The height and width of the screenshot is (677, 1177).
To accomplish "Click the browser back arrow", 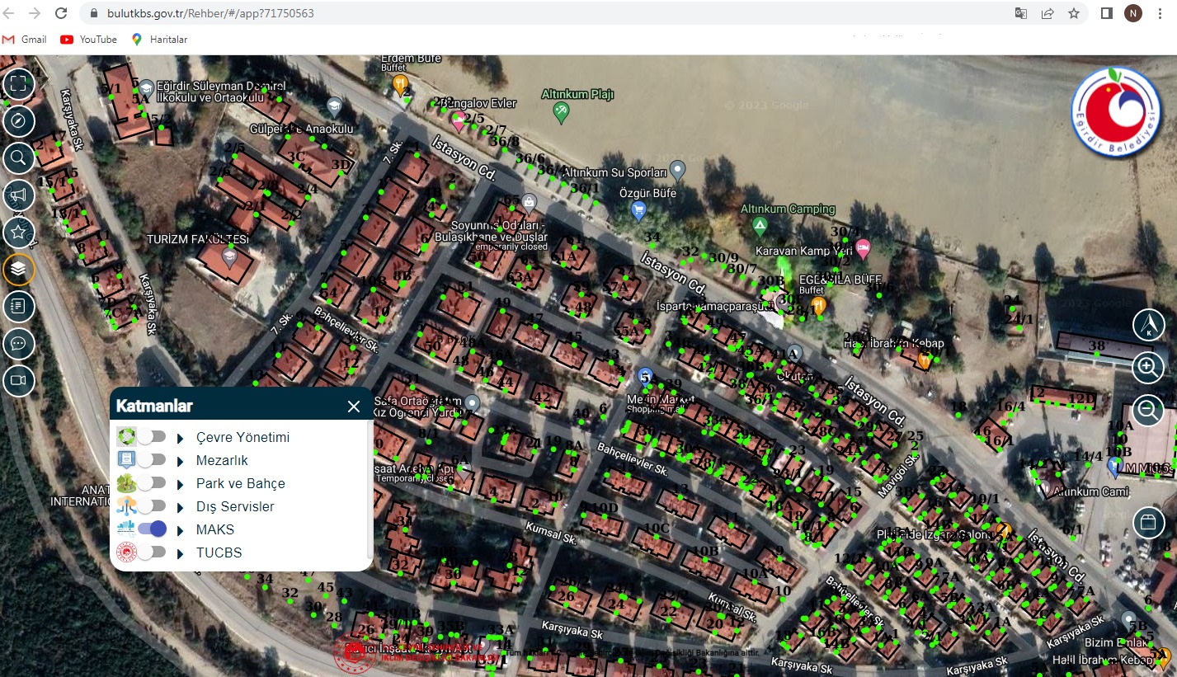I will (x=10, y=13).
